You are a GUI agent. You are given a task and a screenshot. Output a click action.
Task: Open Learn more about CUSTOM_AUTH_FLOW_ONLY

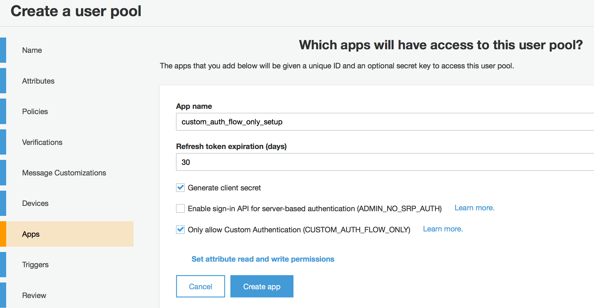(443, 229)
